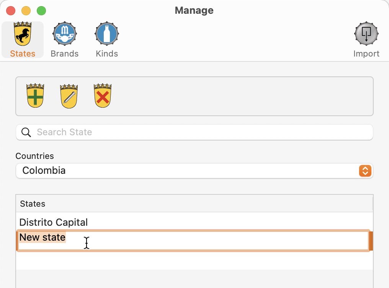Focus the Search State input field
Viewport: 389px width, 288px height.
[x=194, y=133]
